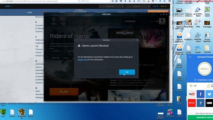Select Fiji in the country list
This screenshot has width=213, height=120.
[37, 46]
